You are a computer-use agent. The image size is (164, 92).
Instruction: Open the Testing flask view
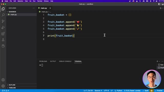3,40
